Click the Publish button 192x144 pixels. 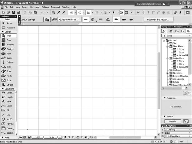click(172, 121)
